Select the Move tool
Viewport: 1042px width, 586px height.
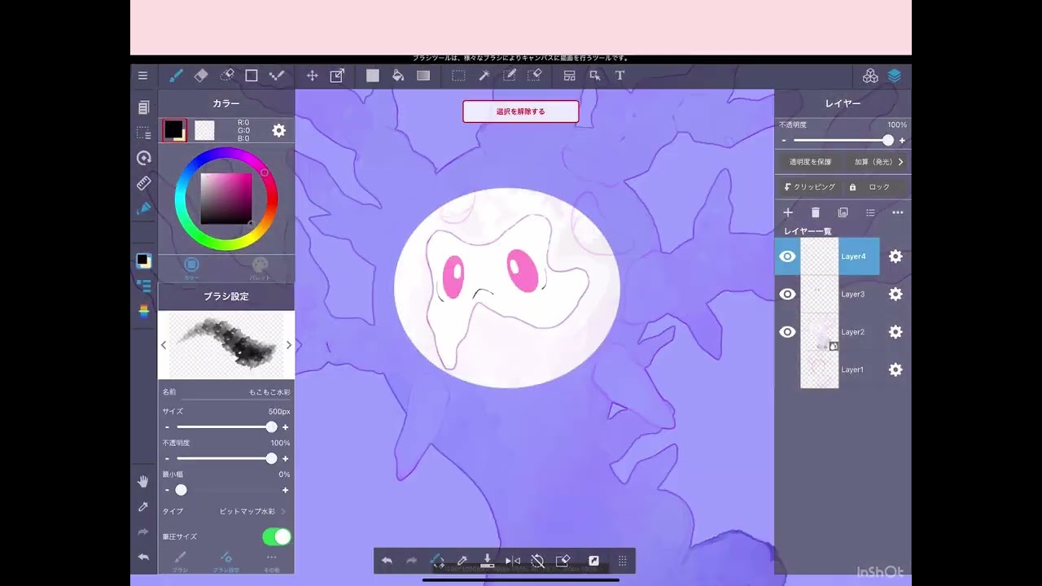click(x=312, y=76)
